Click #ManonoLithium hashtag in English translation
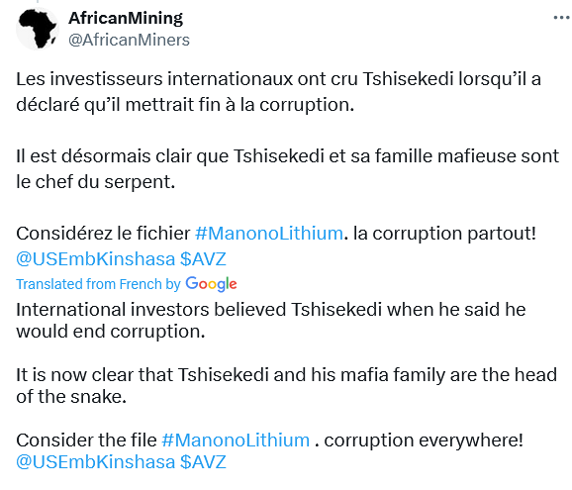Viewport: 572px width, 490px height. tap(236, 441)
